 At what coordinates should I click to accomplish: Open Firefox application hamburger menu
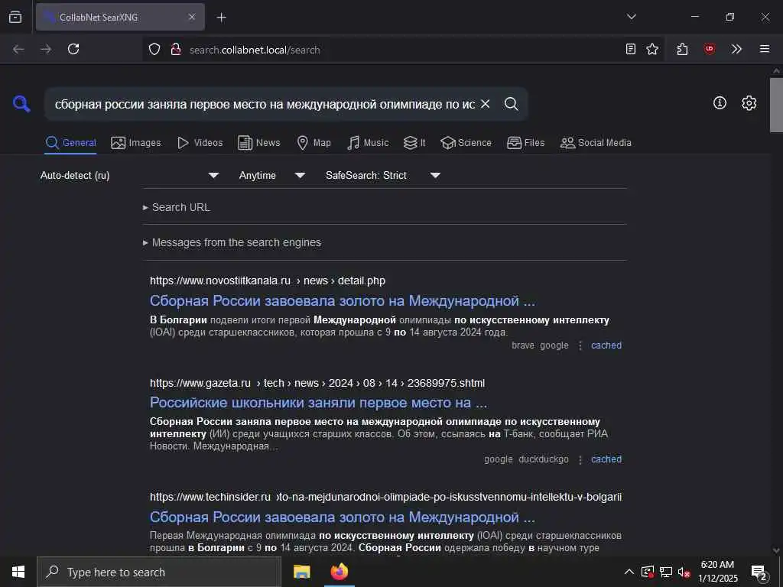tap(765, 49)
